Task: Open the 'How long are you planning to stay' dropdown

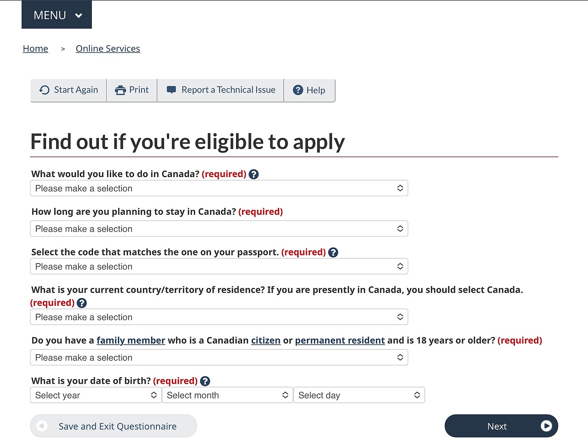Action: (x=219, y=229)
